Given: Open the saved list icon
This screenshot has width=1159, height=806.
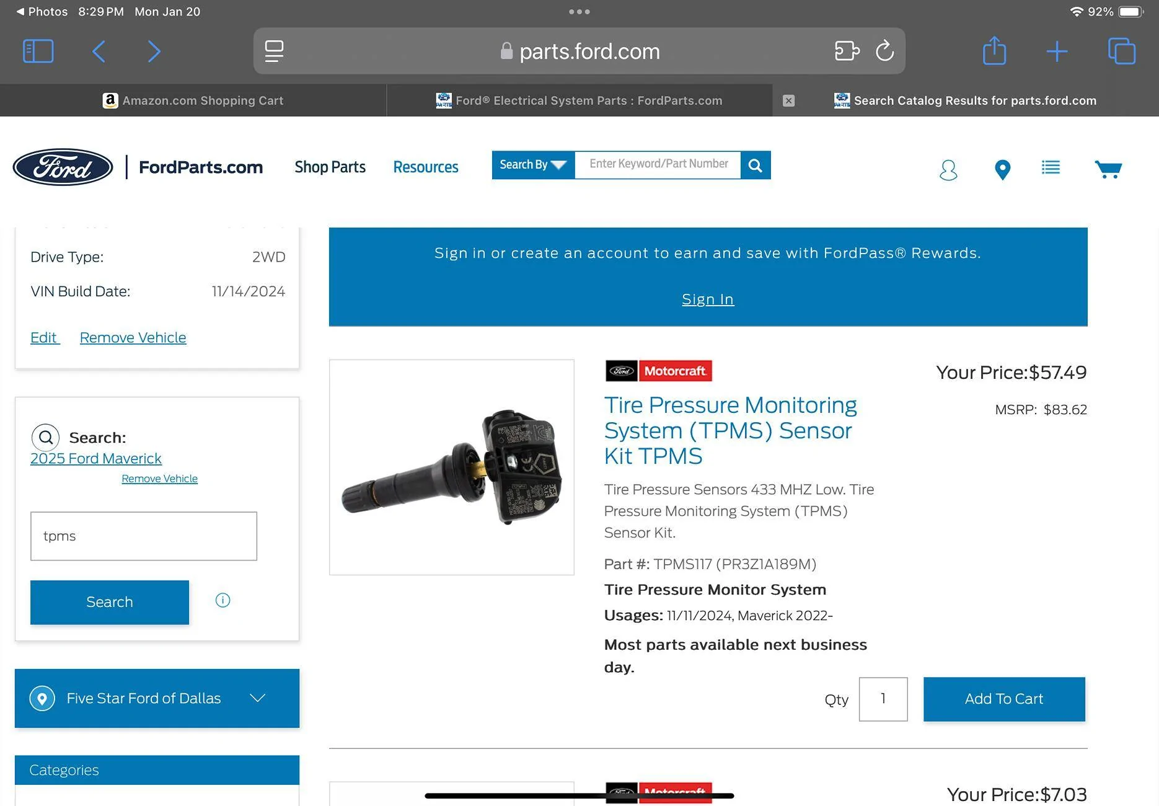Looking at the screenshot, I should tap(1051, 167).
